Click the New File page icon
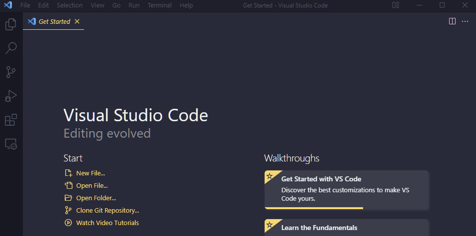 tap(68, 173)
